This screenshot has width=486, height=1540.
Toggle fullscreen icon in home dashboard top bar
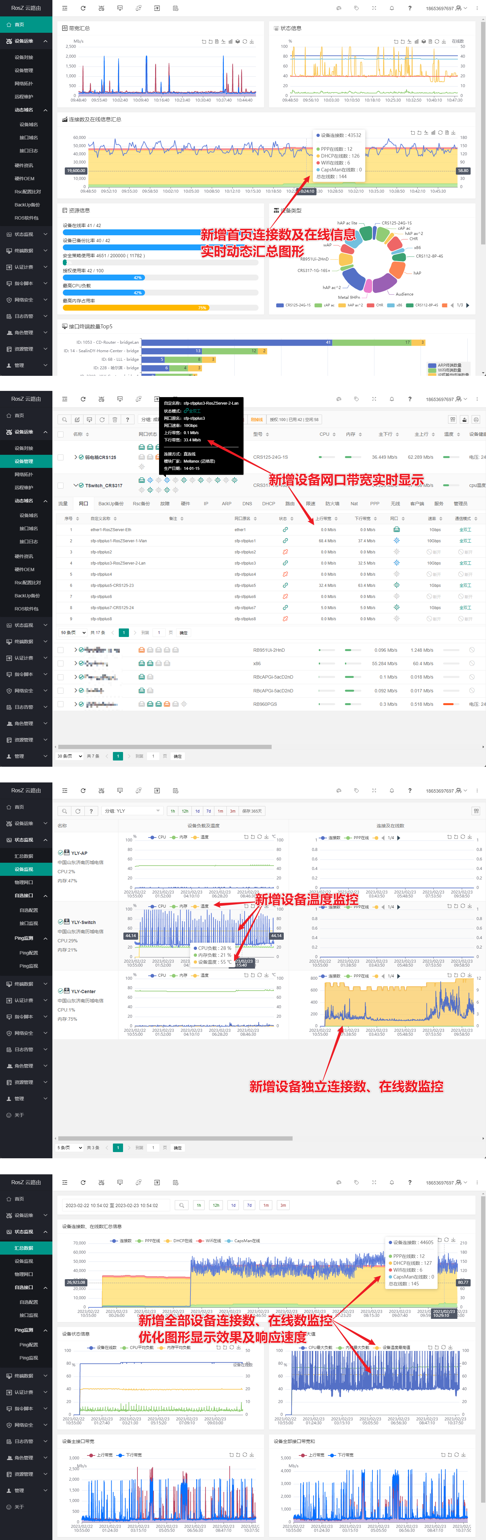[374, 9]
